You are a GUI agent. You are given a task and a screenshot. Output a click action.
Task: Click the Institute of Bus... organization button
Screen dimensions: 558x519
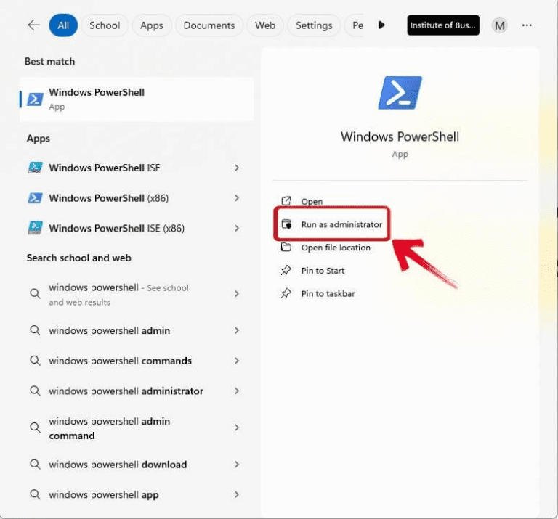point(443,25)
